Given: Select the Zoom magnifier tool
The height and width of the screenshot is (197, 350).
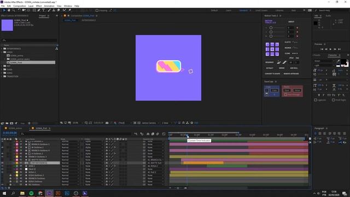Looking at the screenshot, I should [13, 10].
